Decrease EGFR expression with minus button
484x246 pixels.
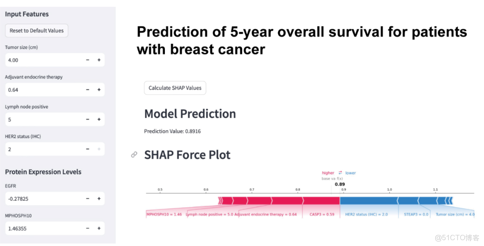pos(87,199)
